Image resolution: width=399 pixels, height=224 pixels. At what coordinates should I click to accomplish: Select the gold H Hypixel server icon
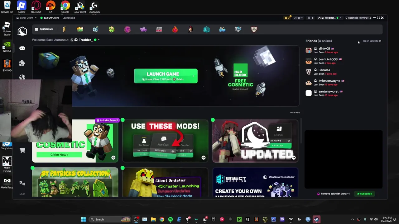(64, 29)
